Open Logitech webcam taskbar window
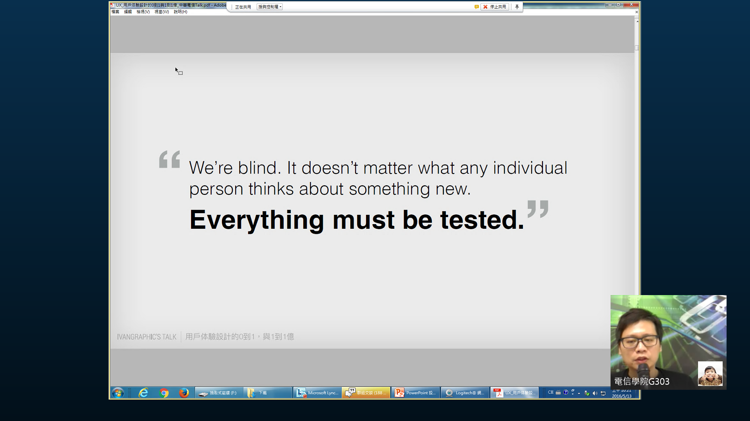 coord(465,393)
